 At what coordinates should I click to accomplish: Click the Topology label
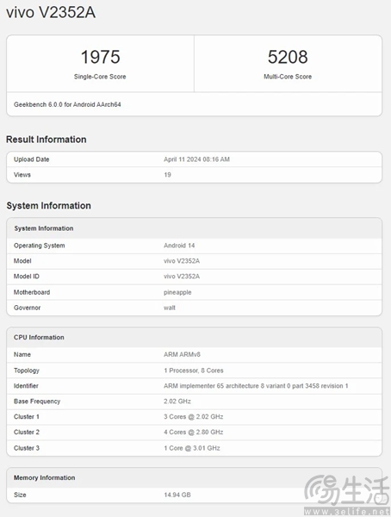coord(27,371)
